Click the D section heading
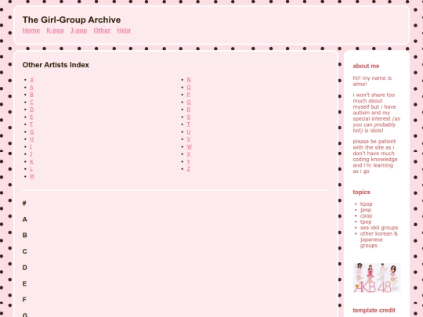Image resolution: width=423 pixels, height=317 pixels. [24, 268]
